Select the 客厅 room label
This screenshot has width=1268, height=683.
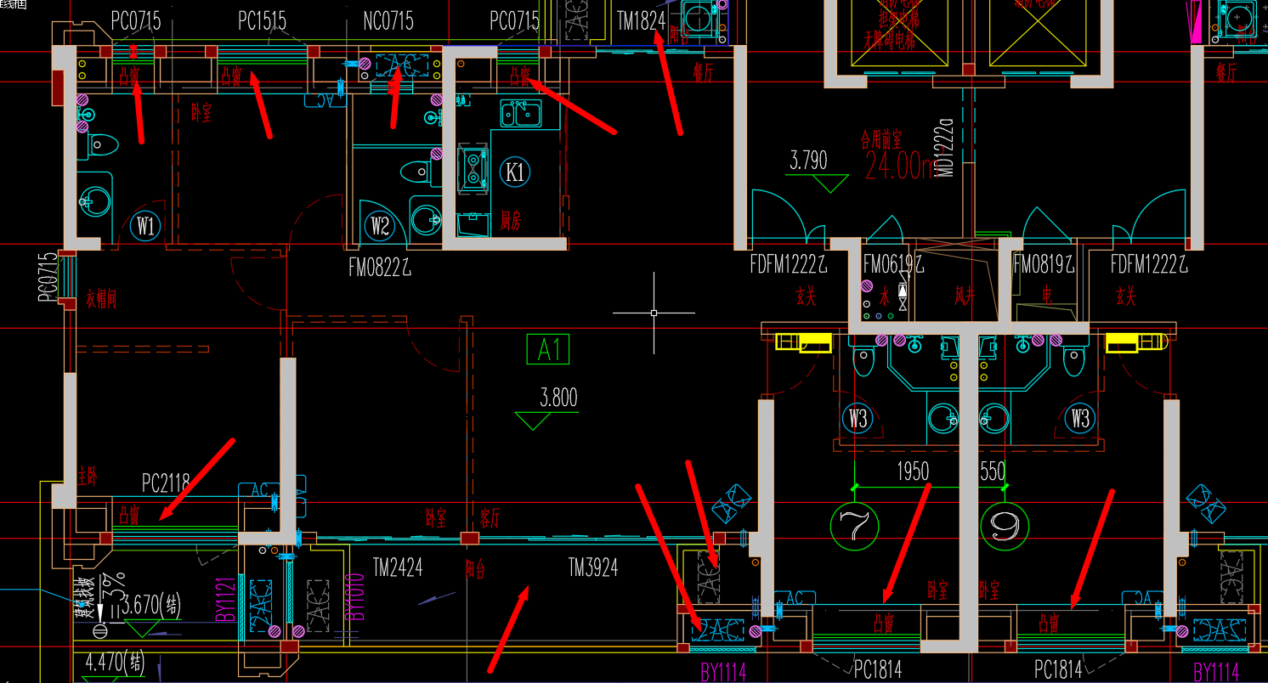(490, 519)
